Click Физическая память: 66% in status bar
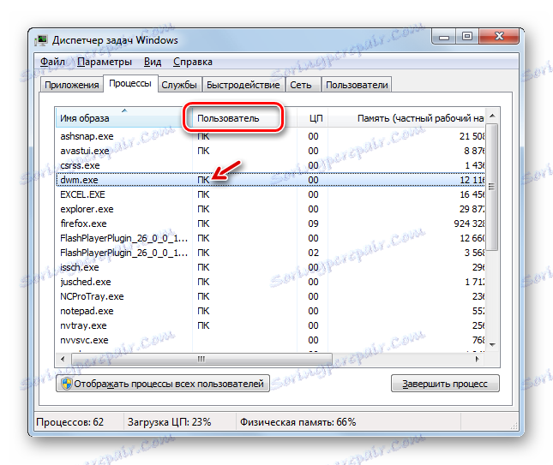The width and height of the screenshot is (553, 465). pos(298,422)
